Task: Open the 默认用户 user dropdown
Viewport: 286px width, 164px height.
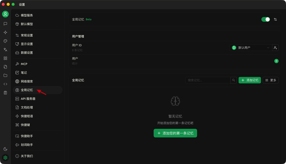Action: tap(250, 47)
